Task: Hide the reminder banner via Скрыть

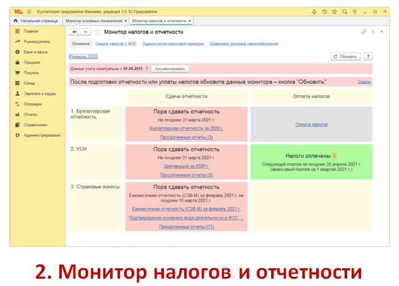Action: pos(364,82)
